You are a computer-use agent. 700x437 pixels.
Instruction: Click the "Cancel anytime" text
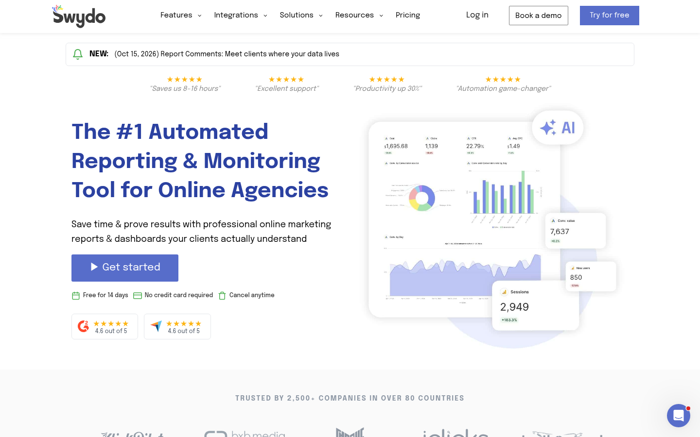point(252,295)
